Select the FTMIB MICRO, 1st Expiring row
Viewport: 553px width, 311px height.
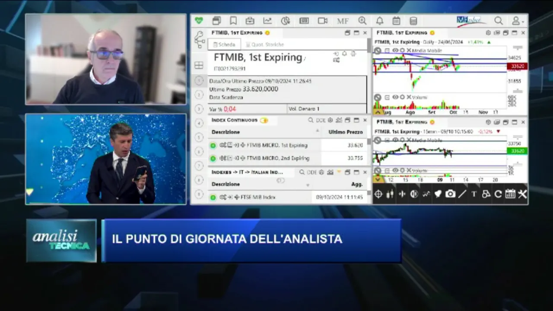point(287,146)
